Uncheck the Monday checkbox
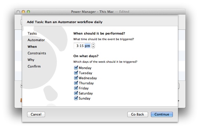The image size is (200, 128). pyautogui.click(x=76, y=68)
